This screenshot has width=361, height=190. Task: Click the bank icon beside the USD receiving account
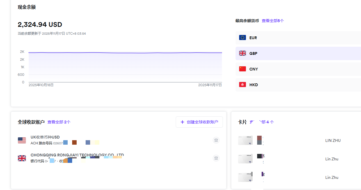coord(216,140)
